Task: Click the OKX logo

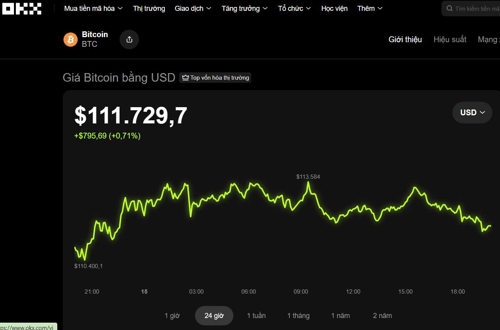Action: (x=22, y=9)
